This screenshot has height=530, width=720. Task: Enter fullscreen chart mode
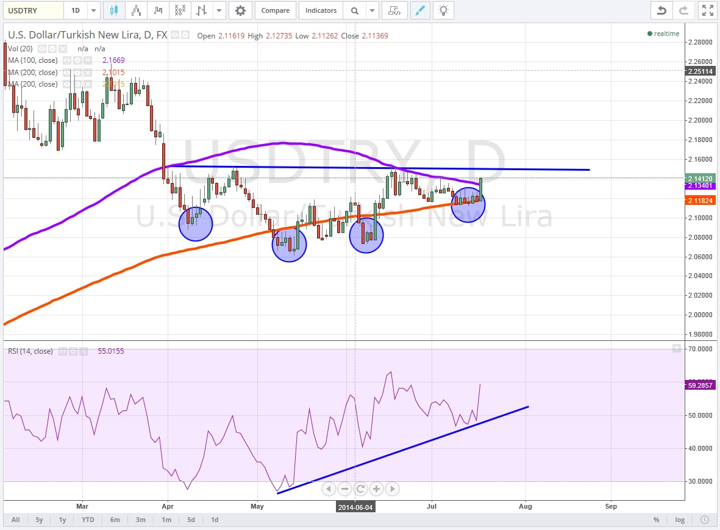point(707,10)
